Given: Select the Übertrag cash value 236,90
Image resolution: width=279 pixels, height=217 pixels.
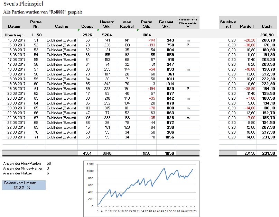Looking at the screenshot, I should [x=267, y=35].
